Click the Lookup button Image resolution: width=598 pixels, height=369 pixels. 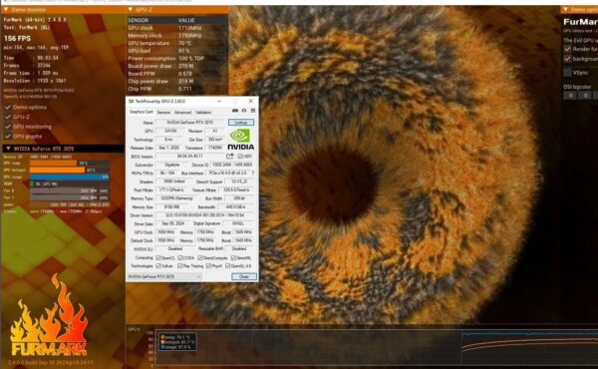[241, 122]
